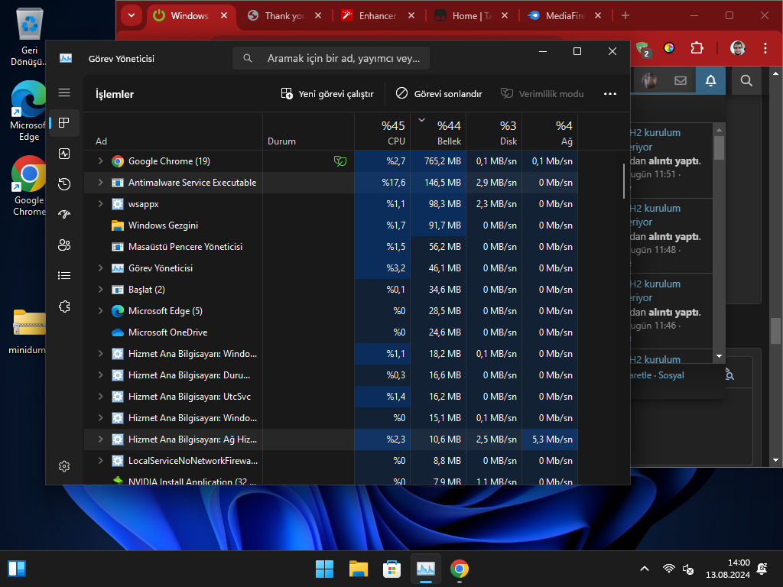
Task: Click the notifications panel scrollbar in Chrome
Action: tap(719, 148)
